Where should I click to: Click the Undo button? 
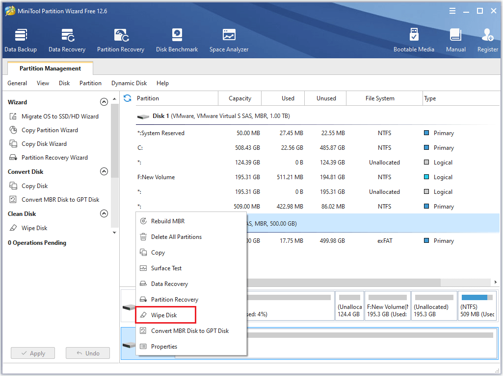coord(87,353)
